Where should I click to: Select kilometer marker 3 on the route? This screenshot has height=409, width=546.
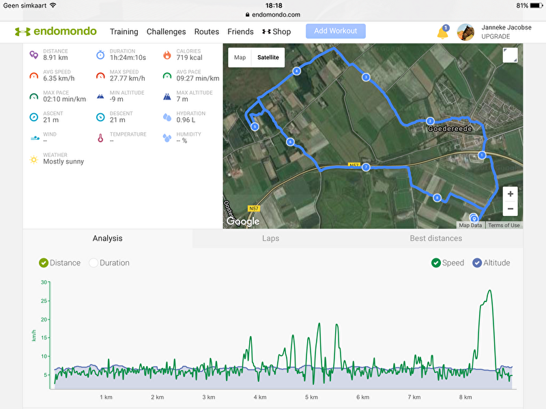tap(366, 77)
